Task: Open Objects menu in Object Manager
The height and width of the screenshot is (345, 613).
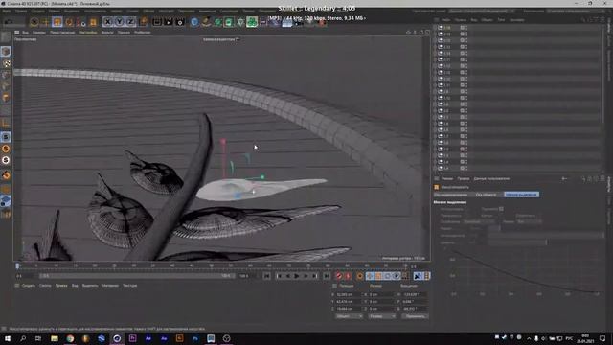Action: click(x=487, y=20)
